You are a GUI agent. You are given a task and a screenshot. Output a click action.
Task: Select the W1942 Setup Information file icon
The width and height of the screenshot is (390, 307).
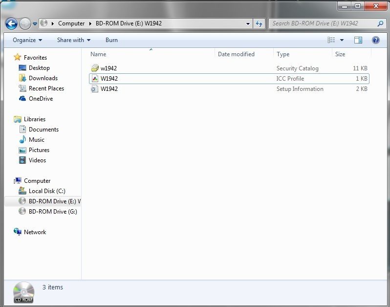tap(94, 89)
